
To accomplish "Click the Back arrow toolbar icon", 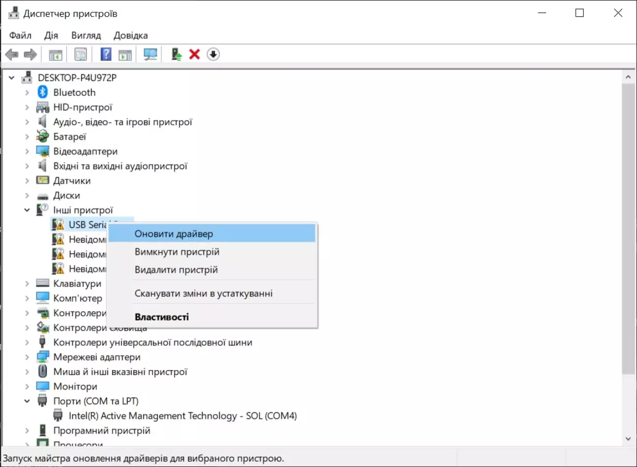I will [12, 55].
